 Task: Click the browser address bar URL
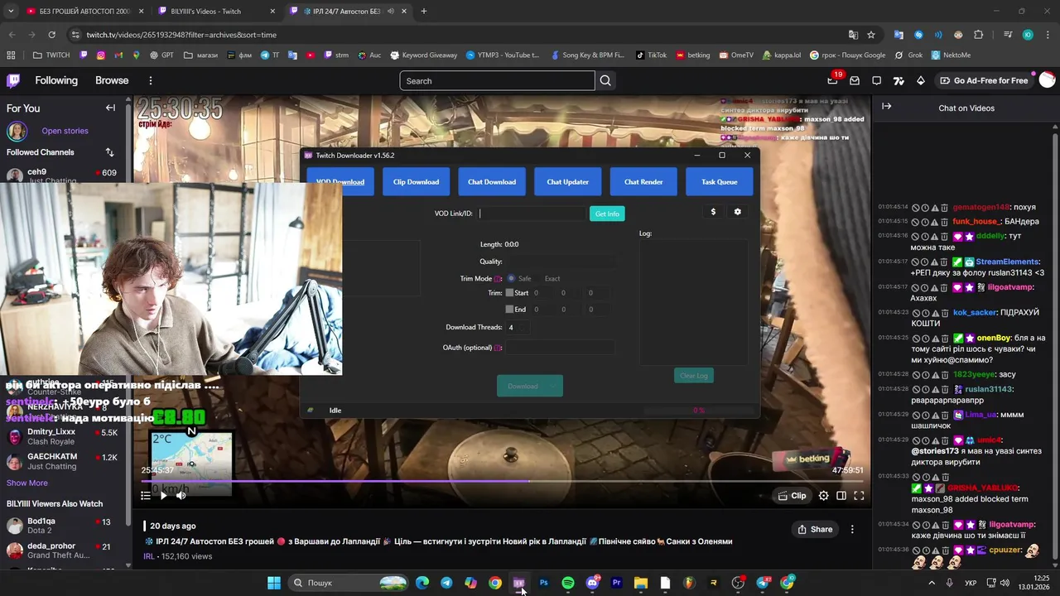click(x=181, y=35)
